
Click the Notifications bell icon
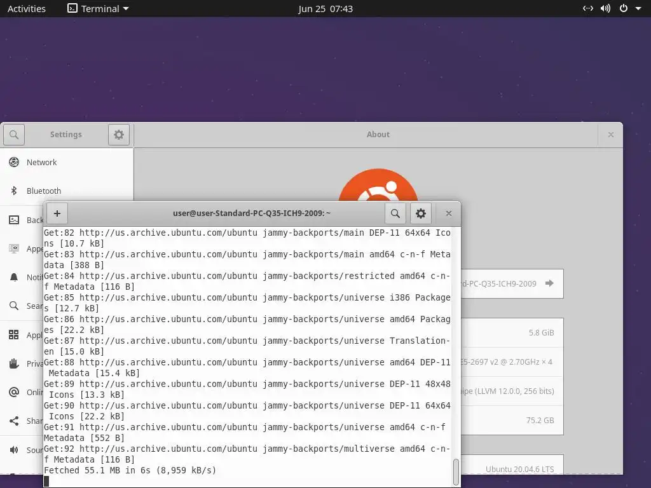[x=14, y=277]
